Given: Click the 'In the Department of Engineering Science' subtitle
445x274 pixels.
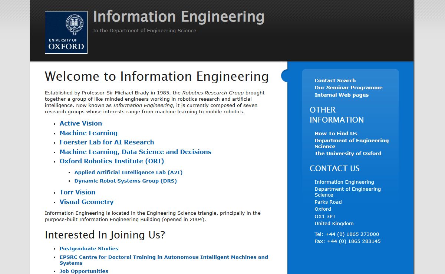Looking at the screenshot, I should [145, 31].
